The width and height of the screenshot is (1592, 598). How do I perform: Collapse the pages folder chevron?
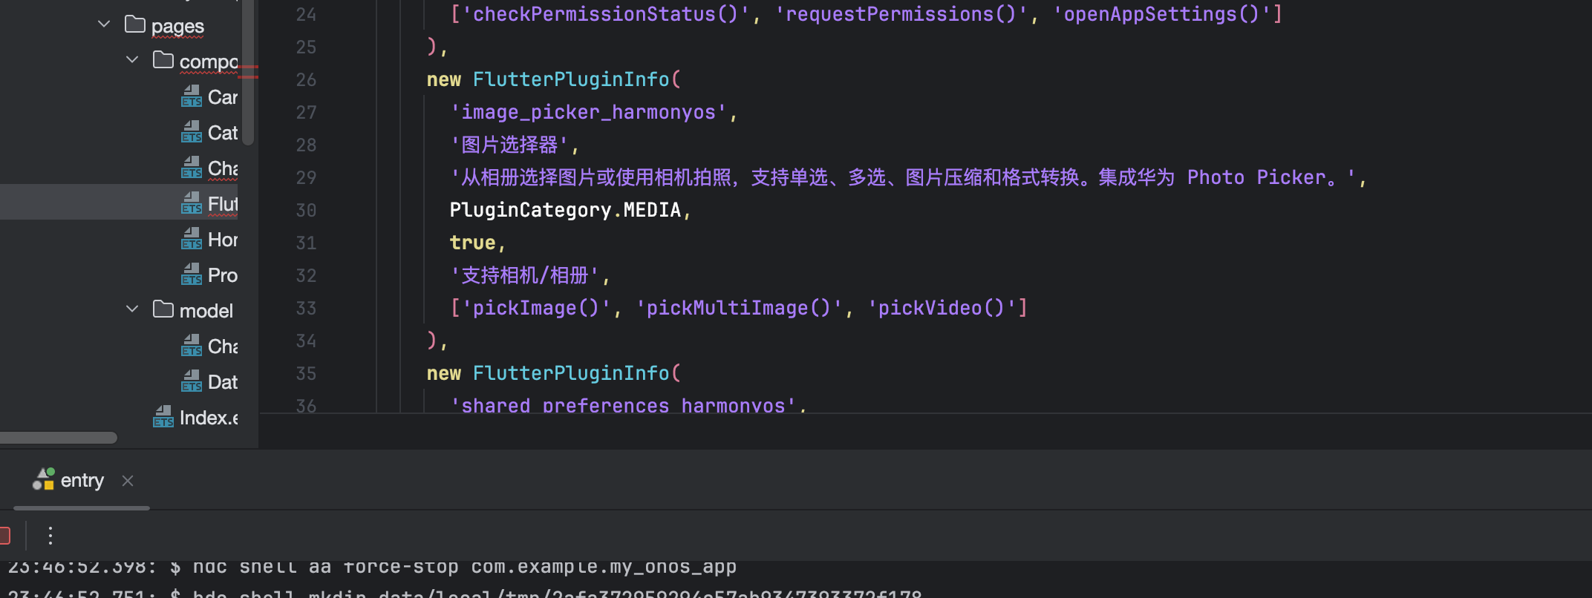[104, 24]
